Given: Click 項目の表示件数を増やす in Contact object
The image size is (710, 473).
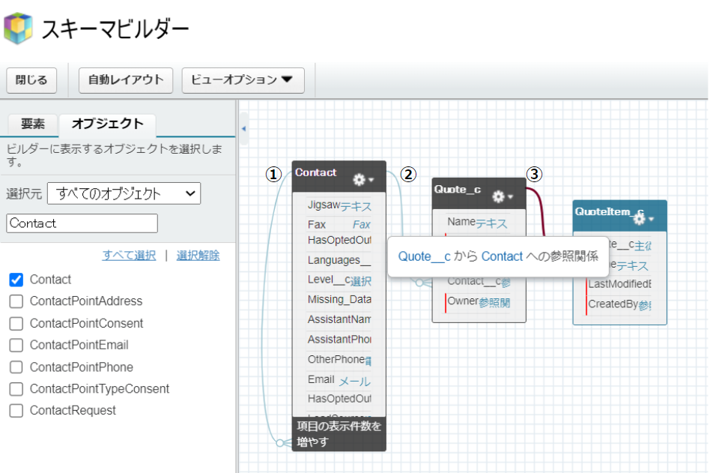Looking at the screenshot, I should pos(339,434).
